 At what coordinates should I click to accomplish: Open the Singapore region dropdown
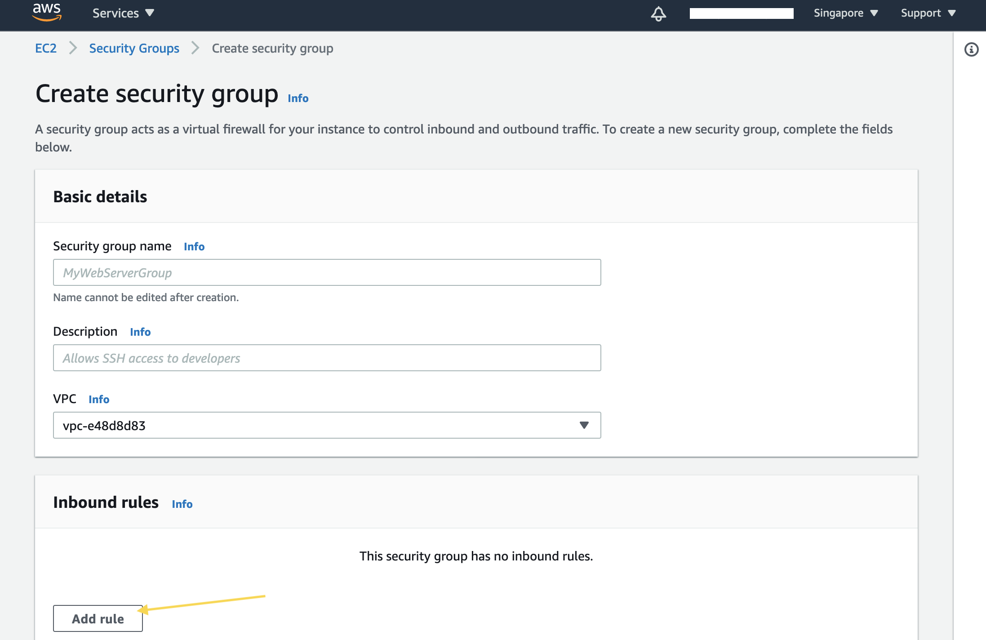845,13
